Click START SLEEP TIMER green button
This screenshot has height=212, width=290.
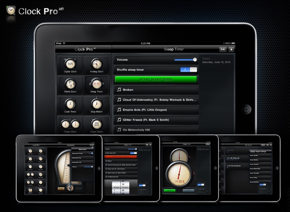click(156, 80)
